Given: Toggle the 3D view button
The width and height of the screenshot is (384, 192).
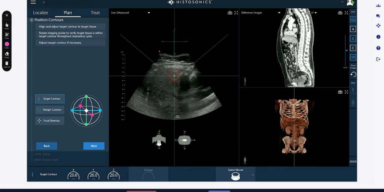Looking at the screenshot, I should (x=353, y=57).
